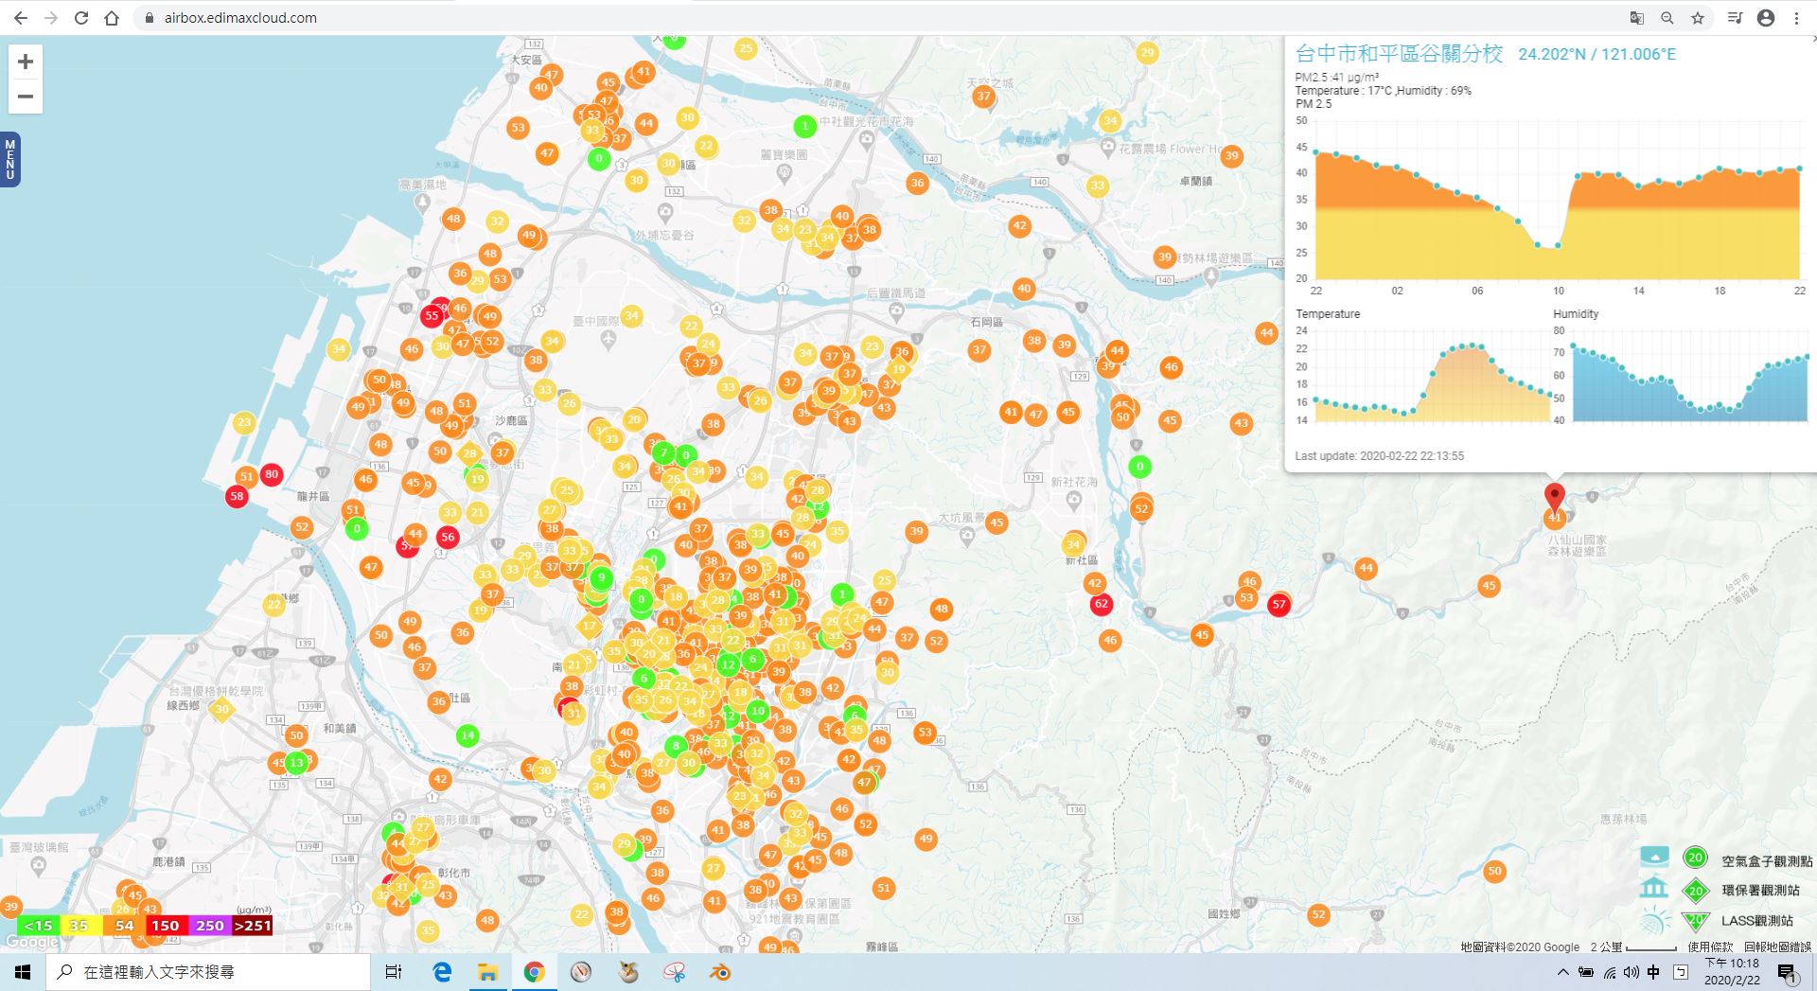
Task: Open Chrome's media control icon
Action: [x=1735, y=18]
